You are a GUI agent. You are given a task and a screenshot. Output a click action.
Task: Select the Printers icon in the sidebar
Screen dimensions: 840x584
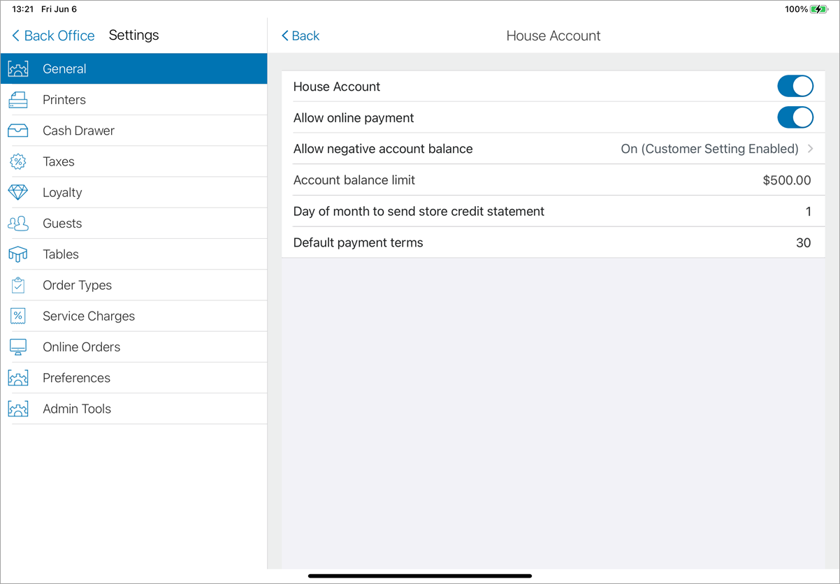pos(19,99)
